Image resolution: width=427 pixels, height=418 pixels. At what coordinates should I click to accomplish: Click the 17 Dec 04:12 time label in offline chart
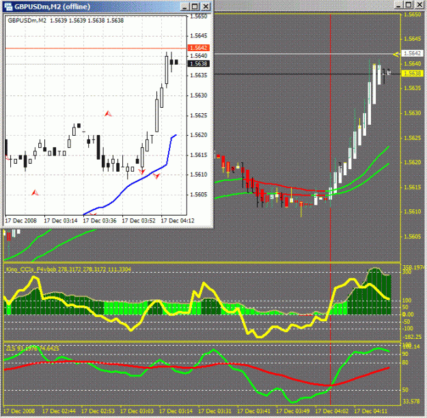click(178, 221)
